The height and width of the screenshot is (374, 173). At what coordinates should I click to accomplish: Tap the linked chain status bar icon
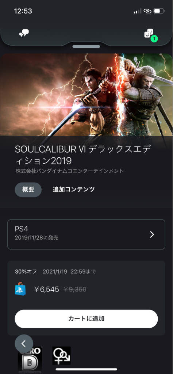coord(147,11)
